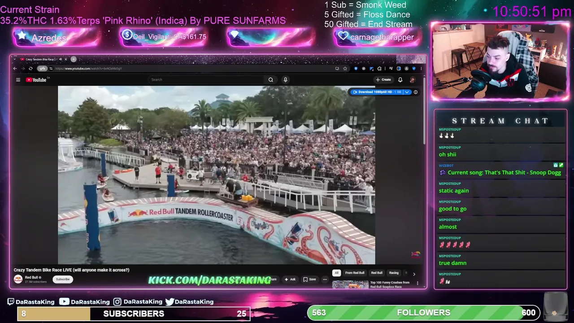Open the browser extensions puzzle icon
Viewport: 574px width, 323px height.
click(x=379, y=68)
